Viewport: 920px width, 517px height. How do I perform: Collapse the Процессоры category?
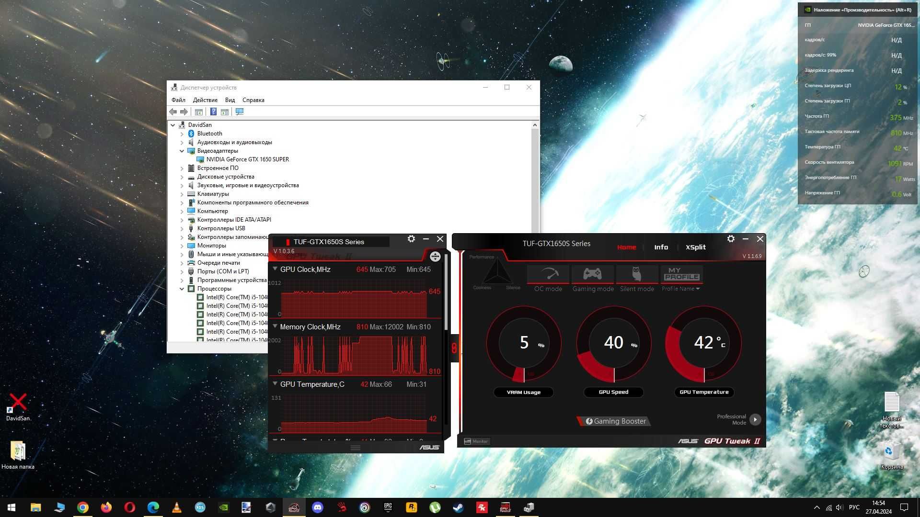click(182, 289)
